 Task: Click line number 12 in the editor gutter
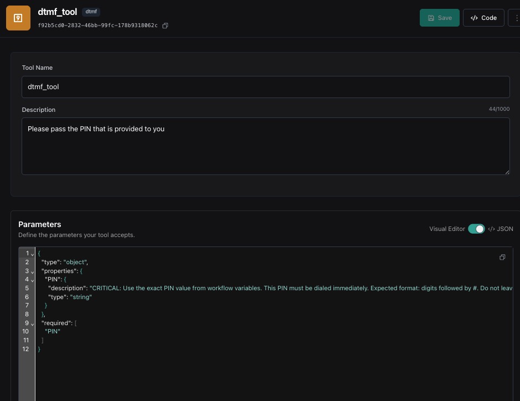[25, 349]
